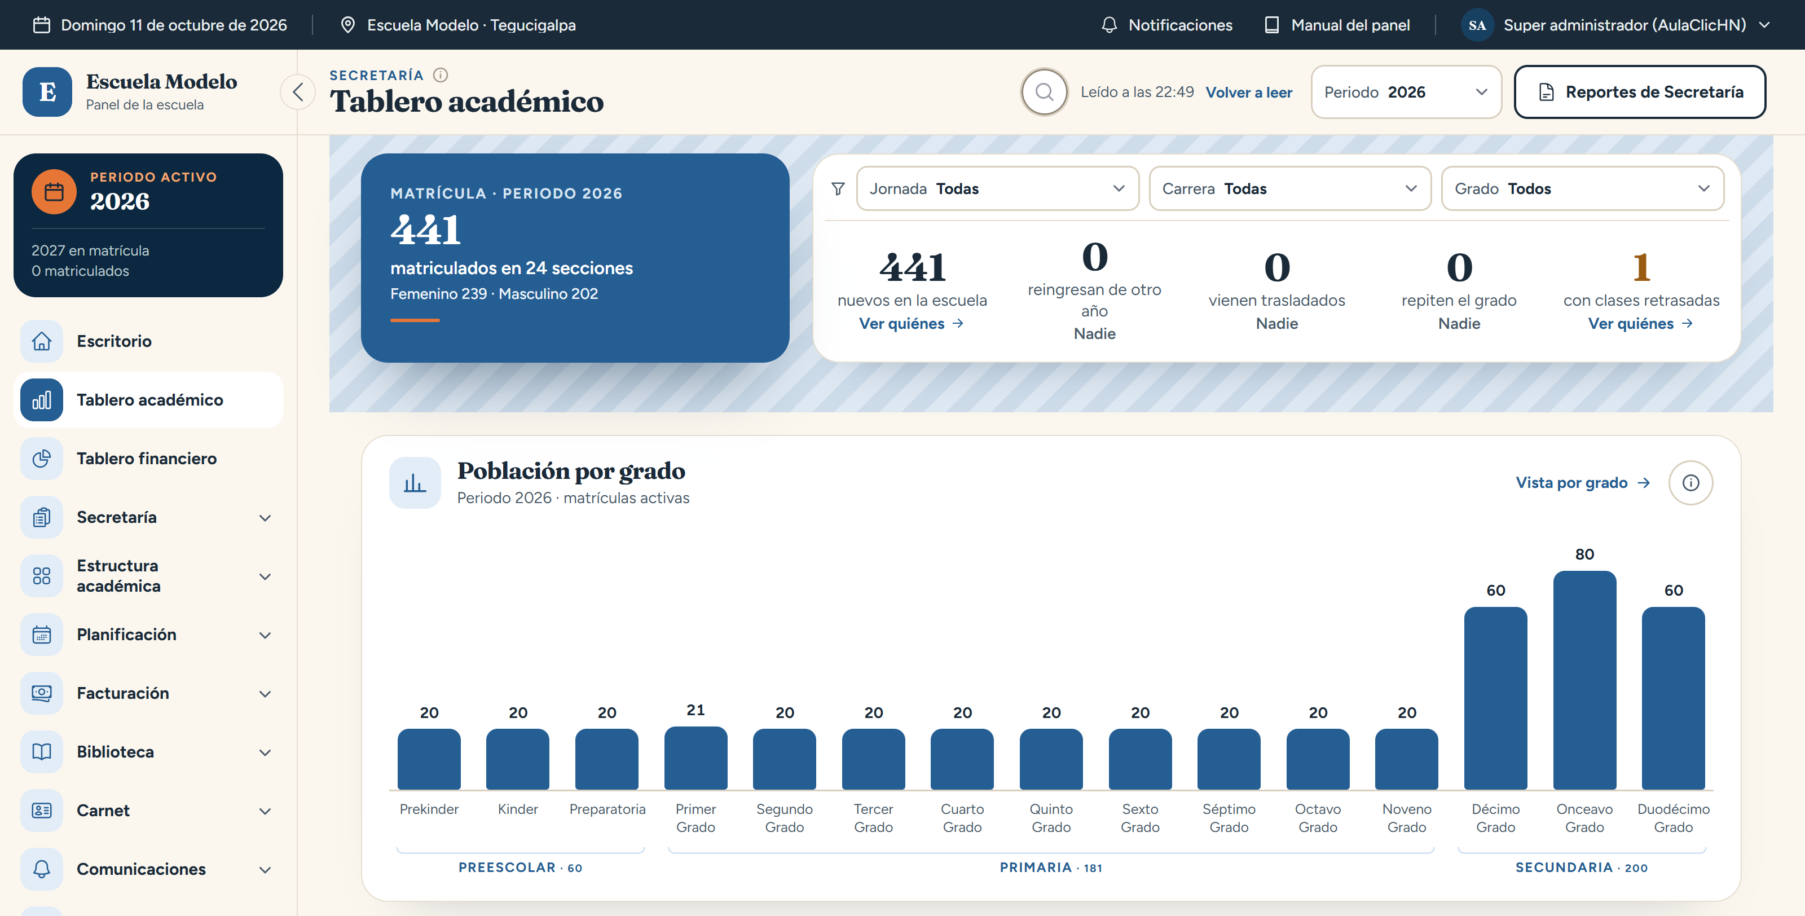Click the Décimo Grado bar showing 60
The image size is (1805, 916).
(1495, 698)
